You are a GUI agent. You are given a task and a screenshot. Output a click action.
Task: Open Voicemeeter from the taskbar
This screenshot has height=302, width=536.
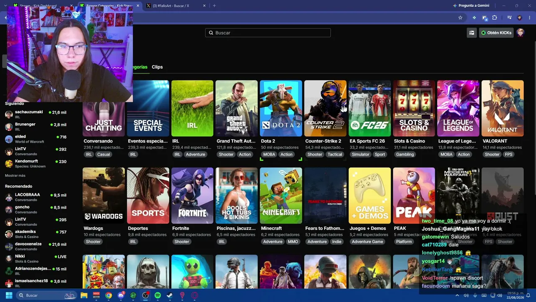(96, 295)
